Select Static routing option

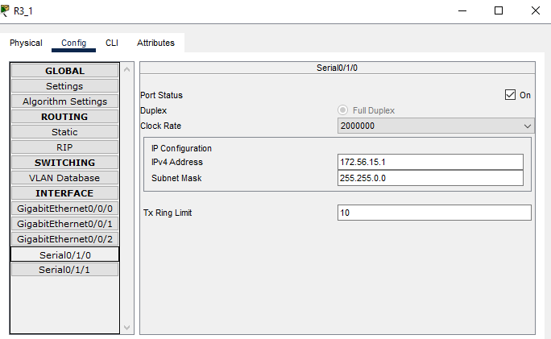(x=64, y=132)
